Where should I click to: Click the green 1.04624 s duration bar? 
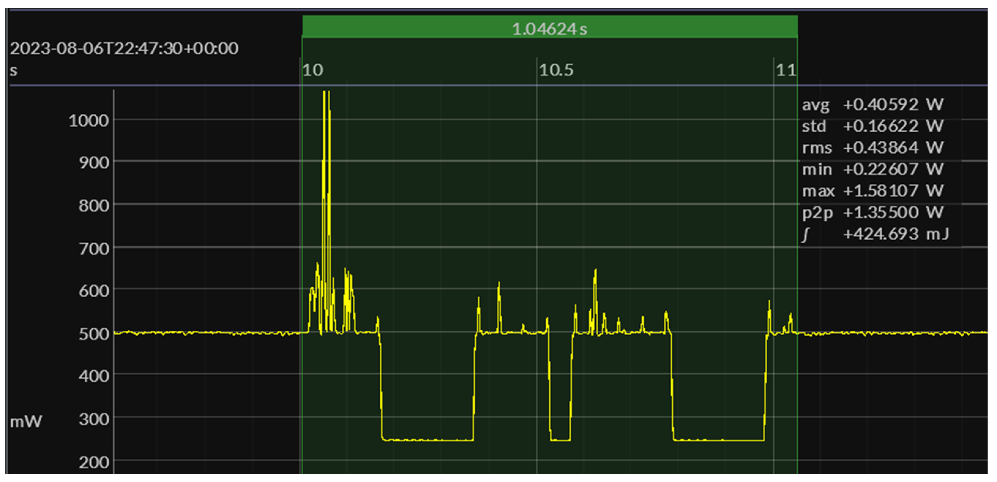coord(549,28)
